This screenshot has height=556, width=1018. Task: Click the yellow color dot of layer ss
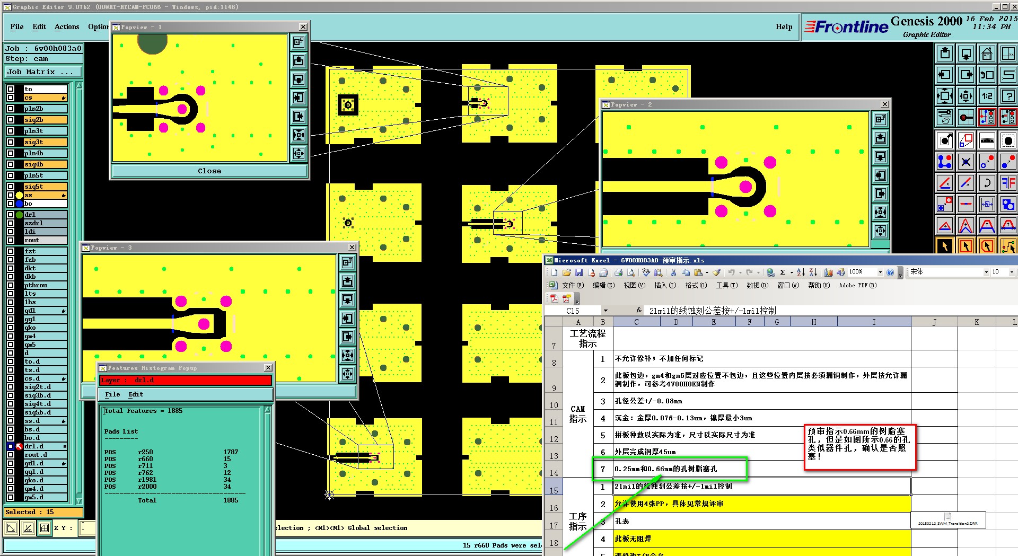(x=19, y=195)
